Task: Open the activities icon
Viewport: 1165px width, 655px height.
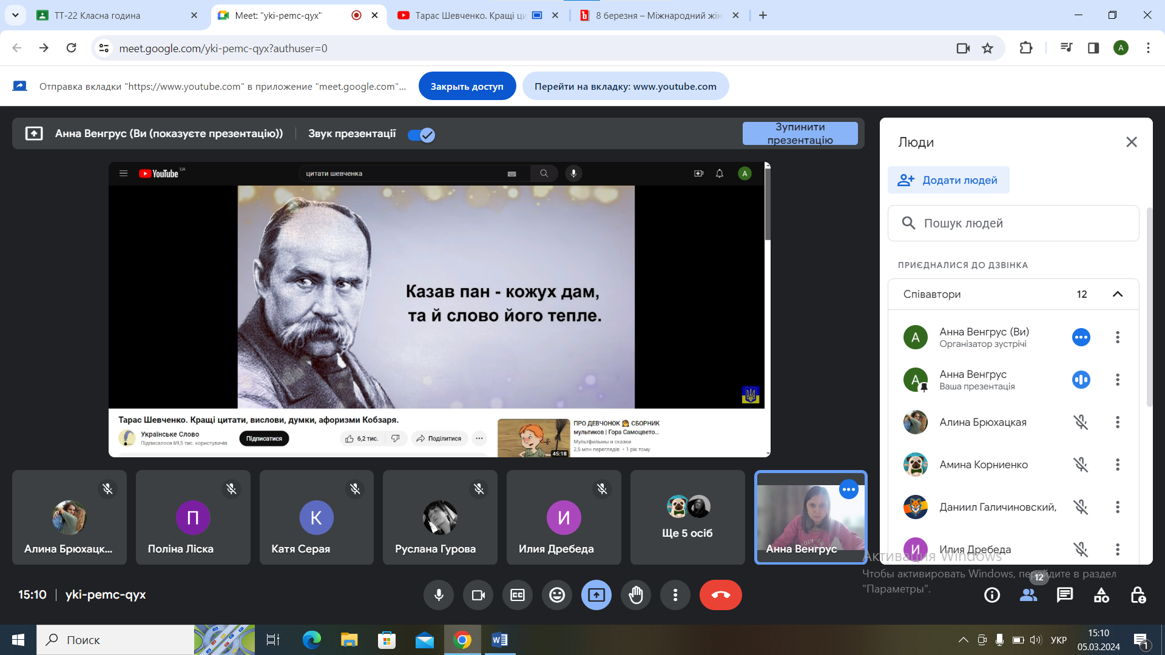Action: (x=1101, y=595)
